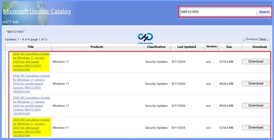
Task: Click the search field containing KB5121003
Action: [218, 12]
